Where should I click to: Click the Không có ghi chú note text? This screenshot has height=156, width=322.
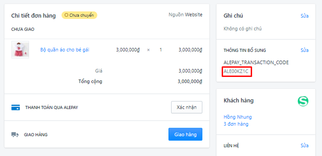242,29
